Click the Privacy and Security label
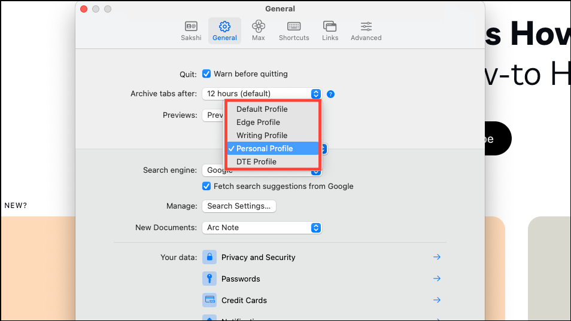The width and height of the screenshot is (571, 321). coord(258,258)
